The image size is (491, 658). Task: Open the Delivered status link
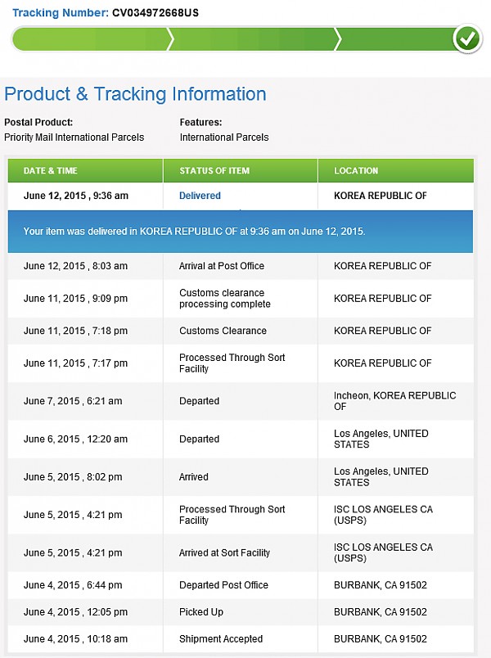200,196
